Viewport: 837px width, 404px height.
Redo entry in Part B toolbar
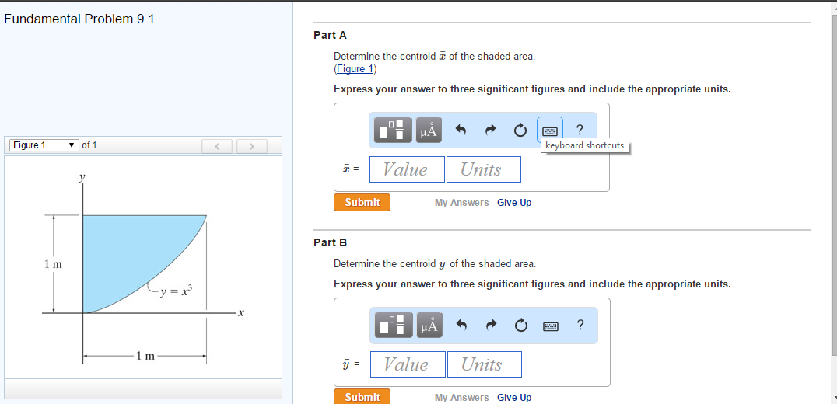(492, 325)
